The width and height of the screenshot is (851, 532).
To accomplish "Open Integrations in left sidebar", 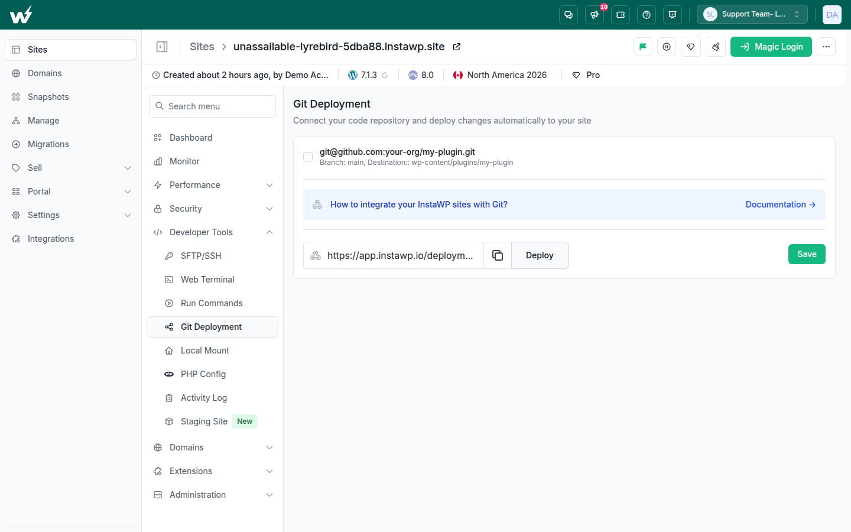I will 71,239.
